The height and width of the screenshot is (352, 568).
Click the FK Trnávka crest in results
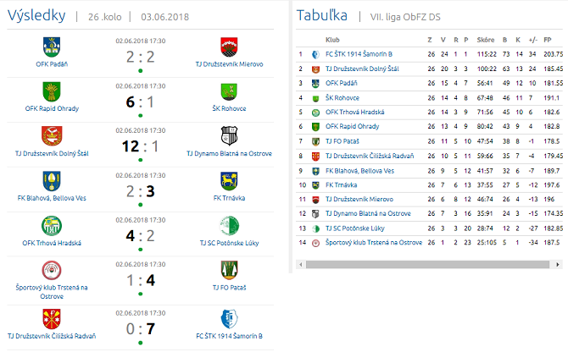pyautogui.click(x=229, y=180)
